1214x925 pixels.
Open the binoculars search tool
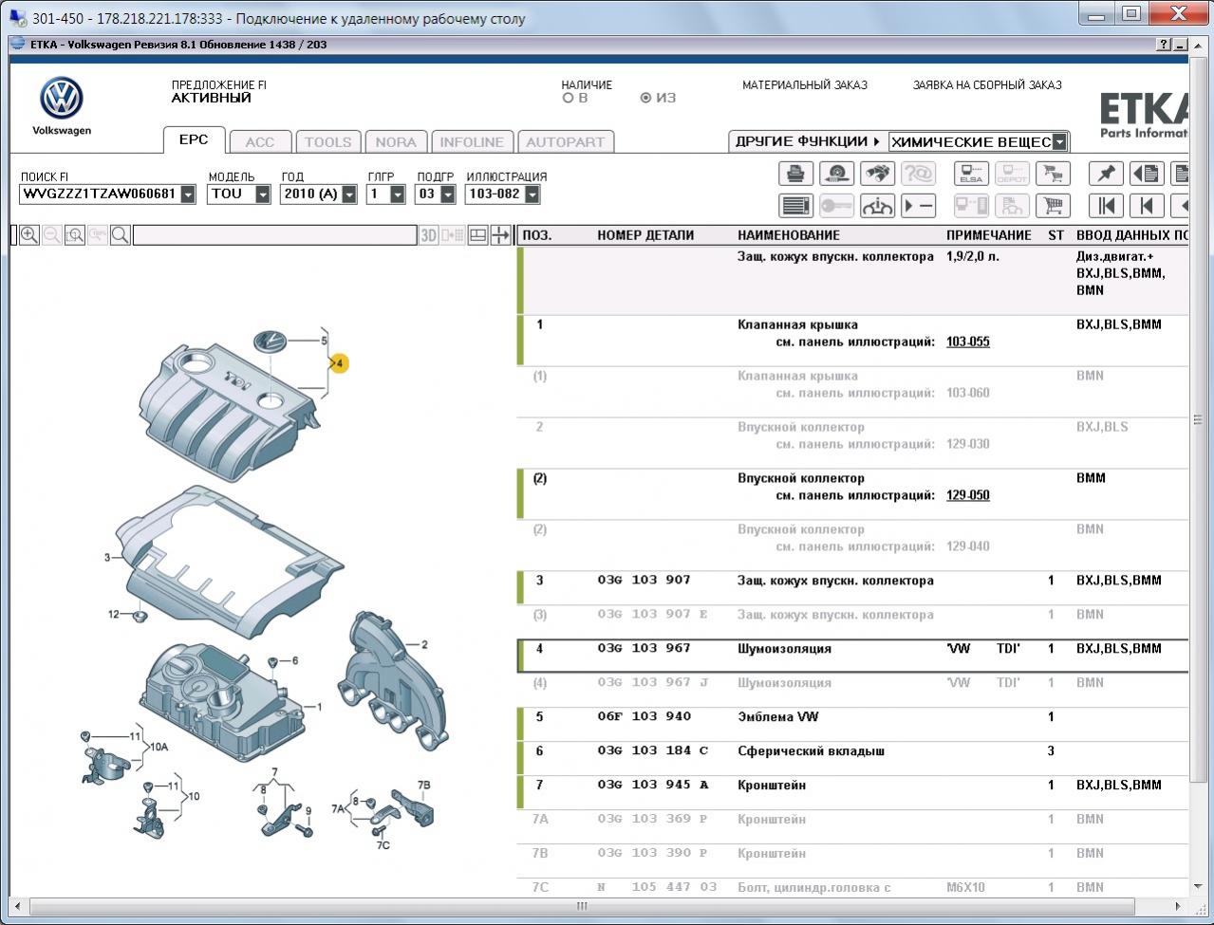point(877,174)
